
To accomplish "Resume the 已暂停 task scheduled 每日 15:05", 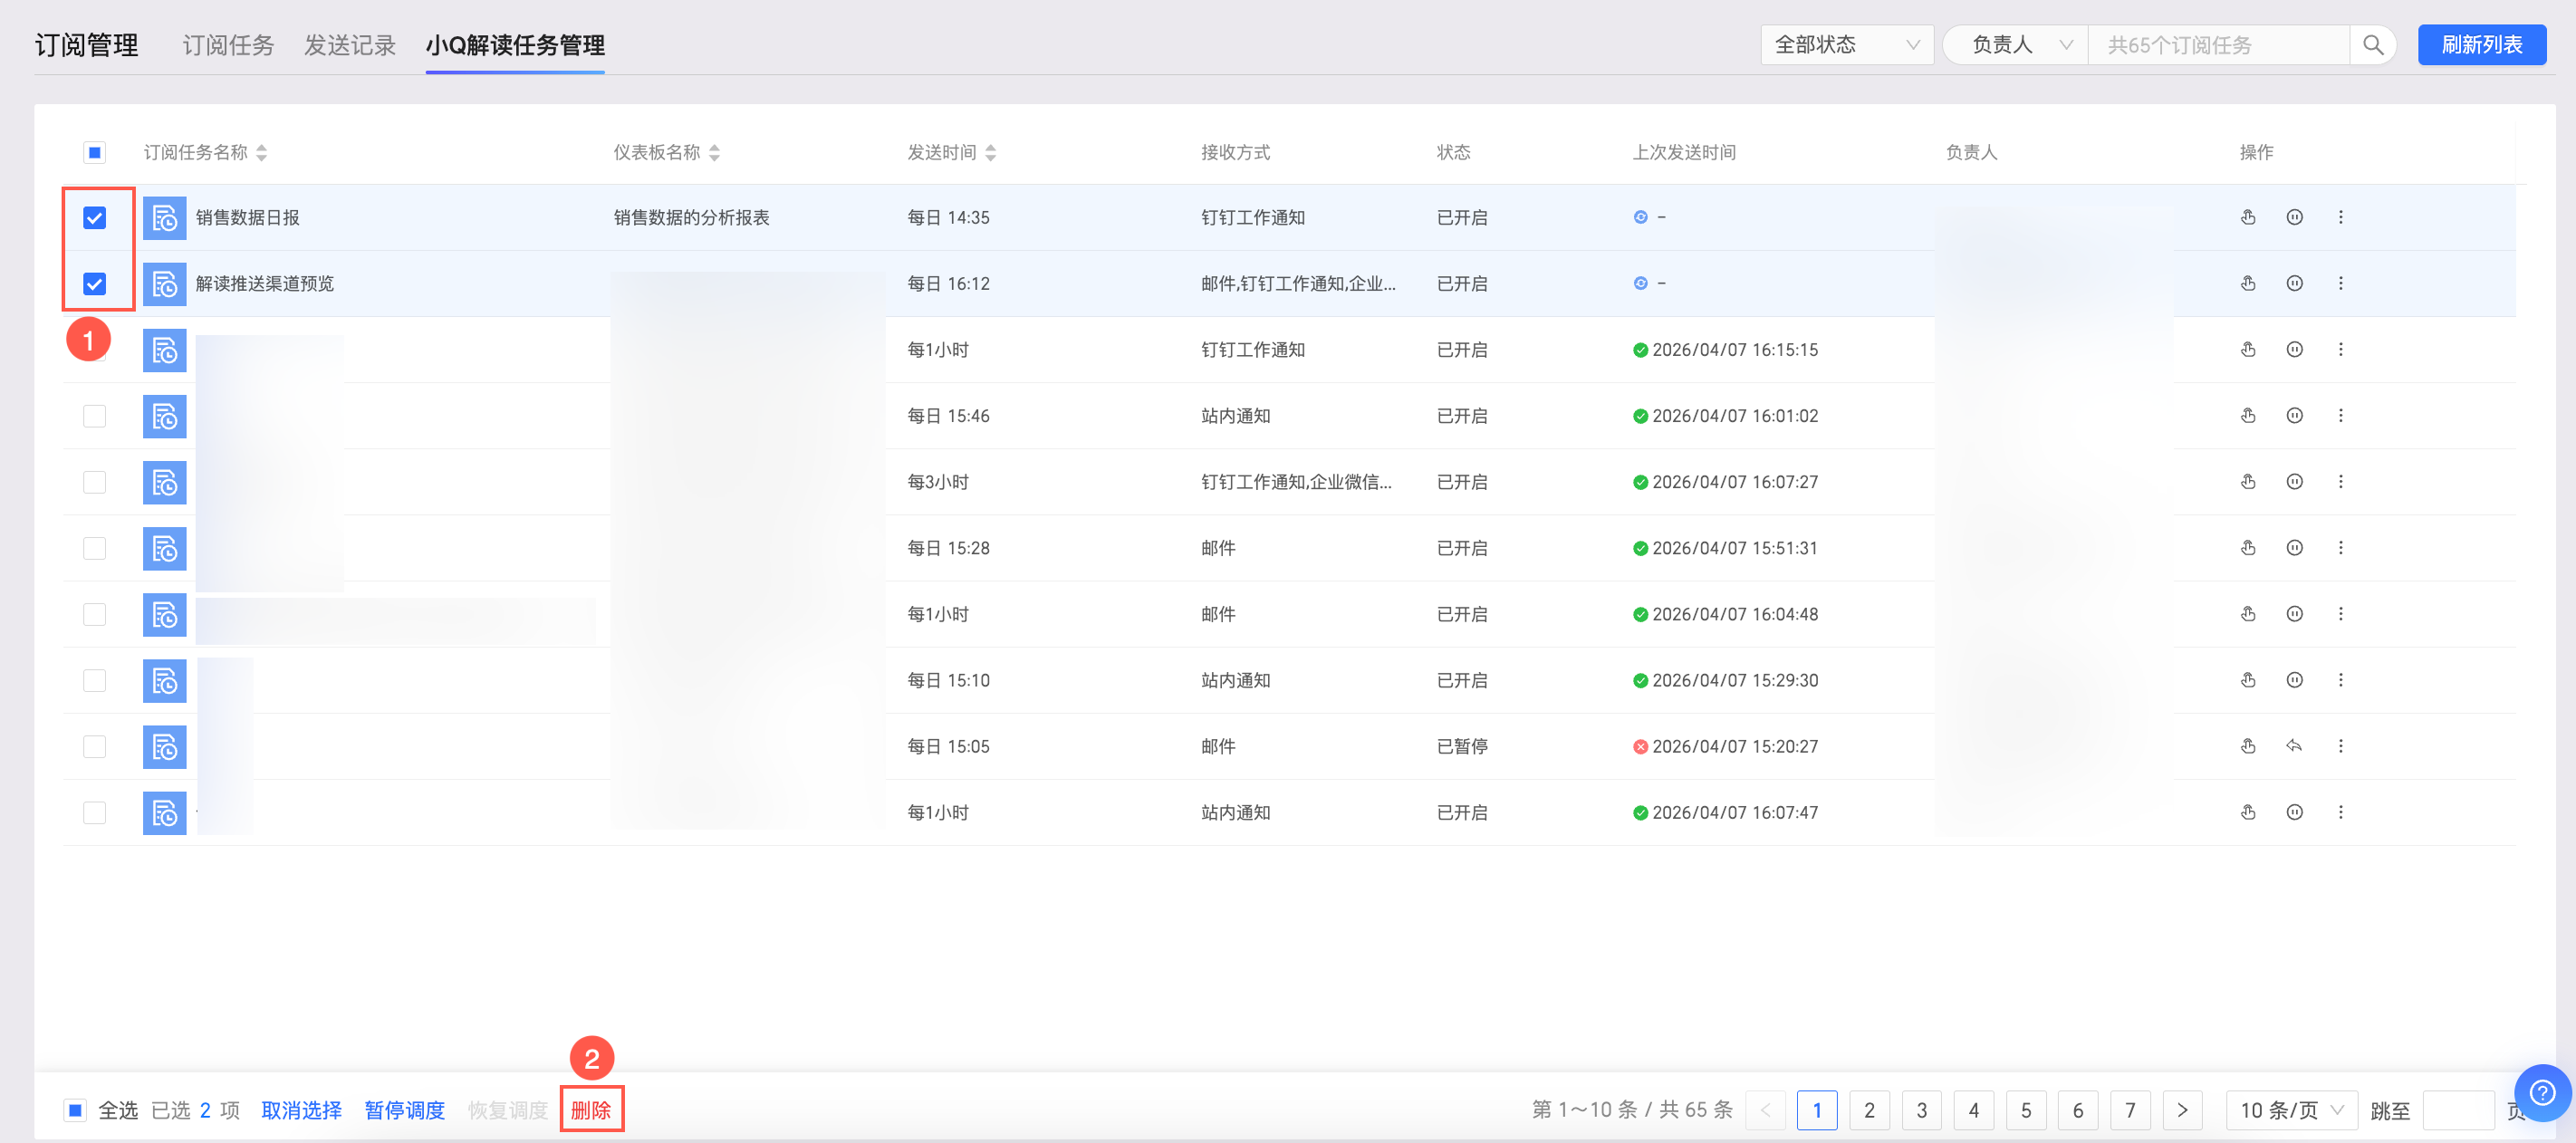I will (2294, 745).
